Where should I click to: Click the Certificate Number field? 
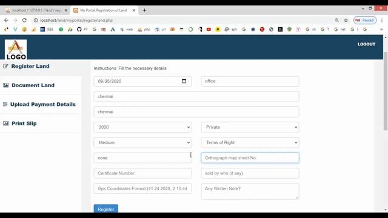point(142,173)
